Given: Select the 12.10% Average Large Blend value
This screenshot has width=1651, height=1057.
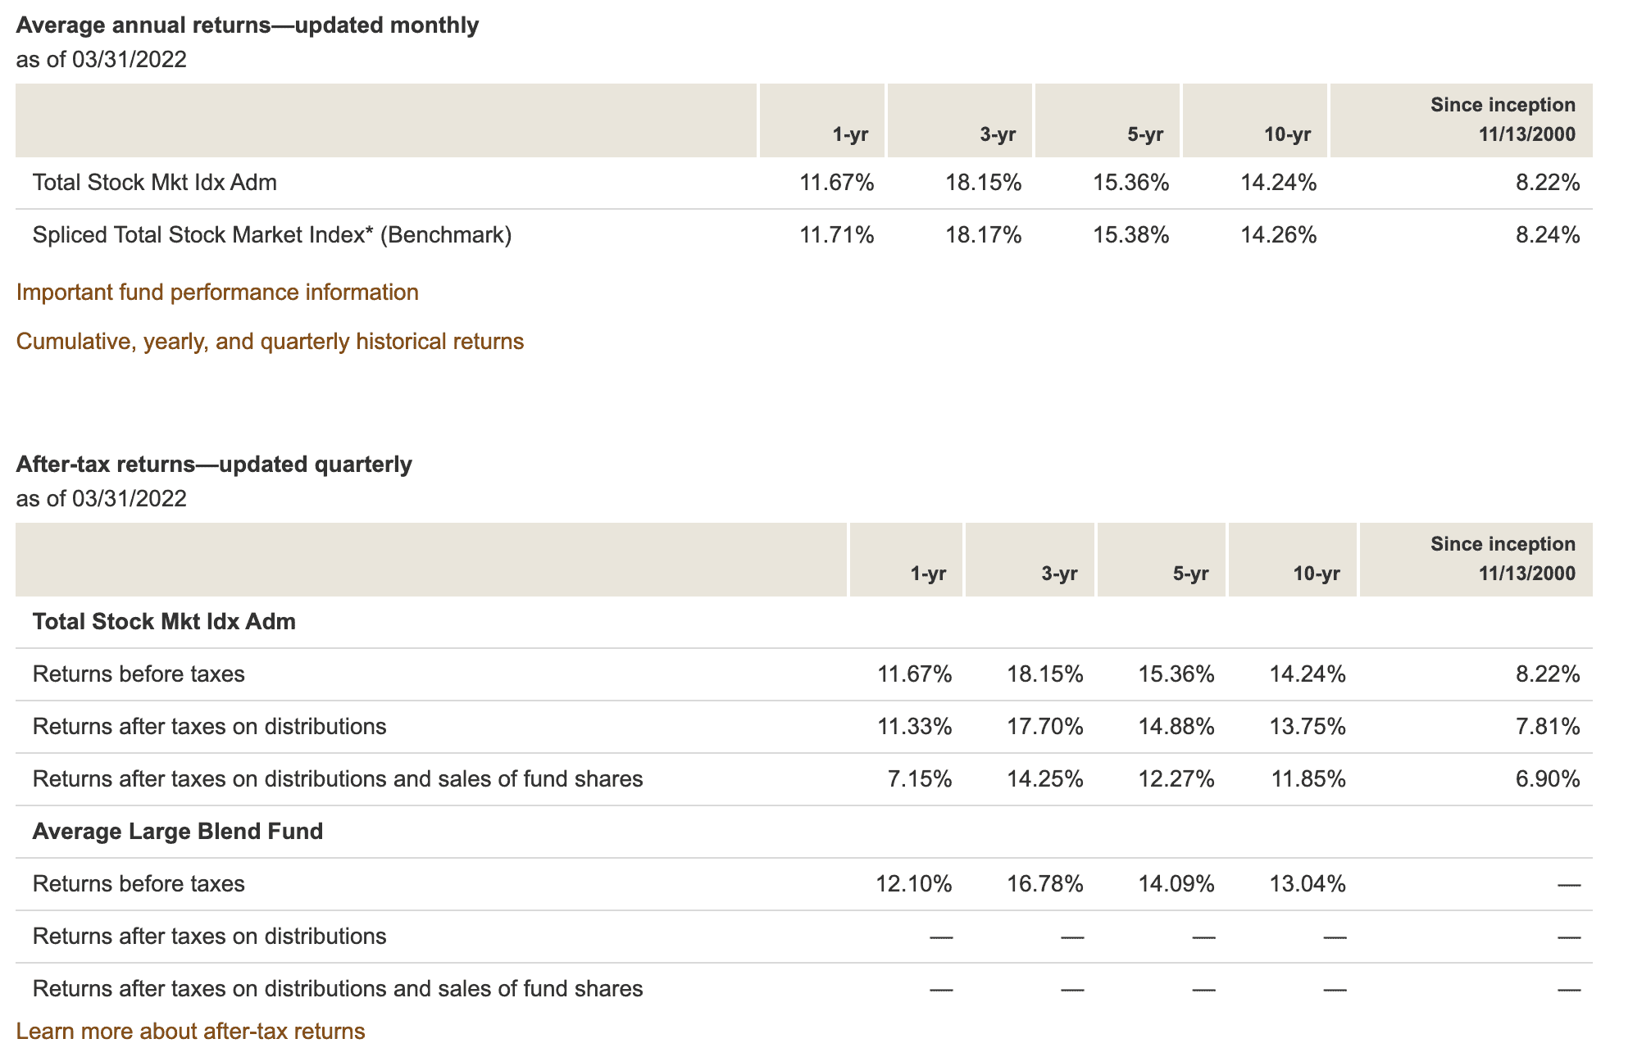Looking at the screenshot, I should coord(912,884).
